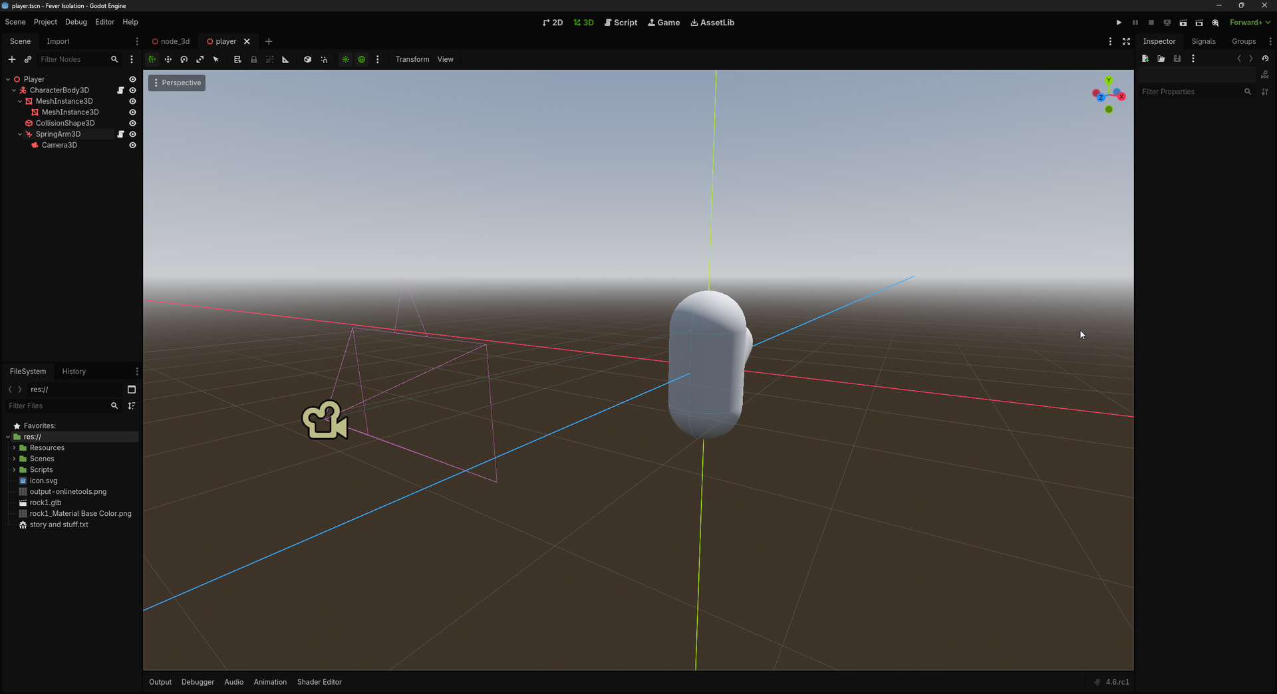Image resolution: width=1277 pixels, height=694 pixels.
Task: Select the Move mode tool in the 3D toolbar
Action: (168, 59)
